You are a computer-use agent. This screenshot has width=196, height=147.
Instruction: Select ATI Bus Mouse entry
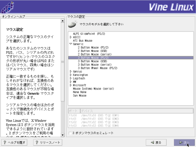click(x=82, y=40)
